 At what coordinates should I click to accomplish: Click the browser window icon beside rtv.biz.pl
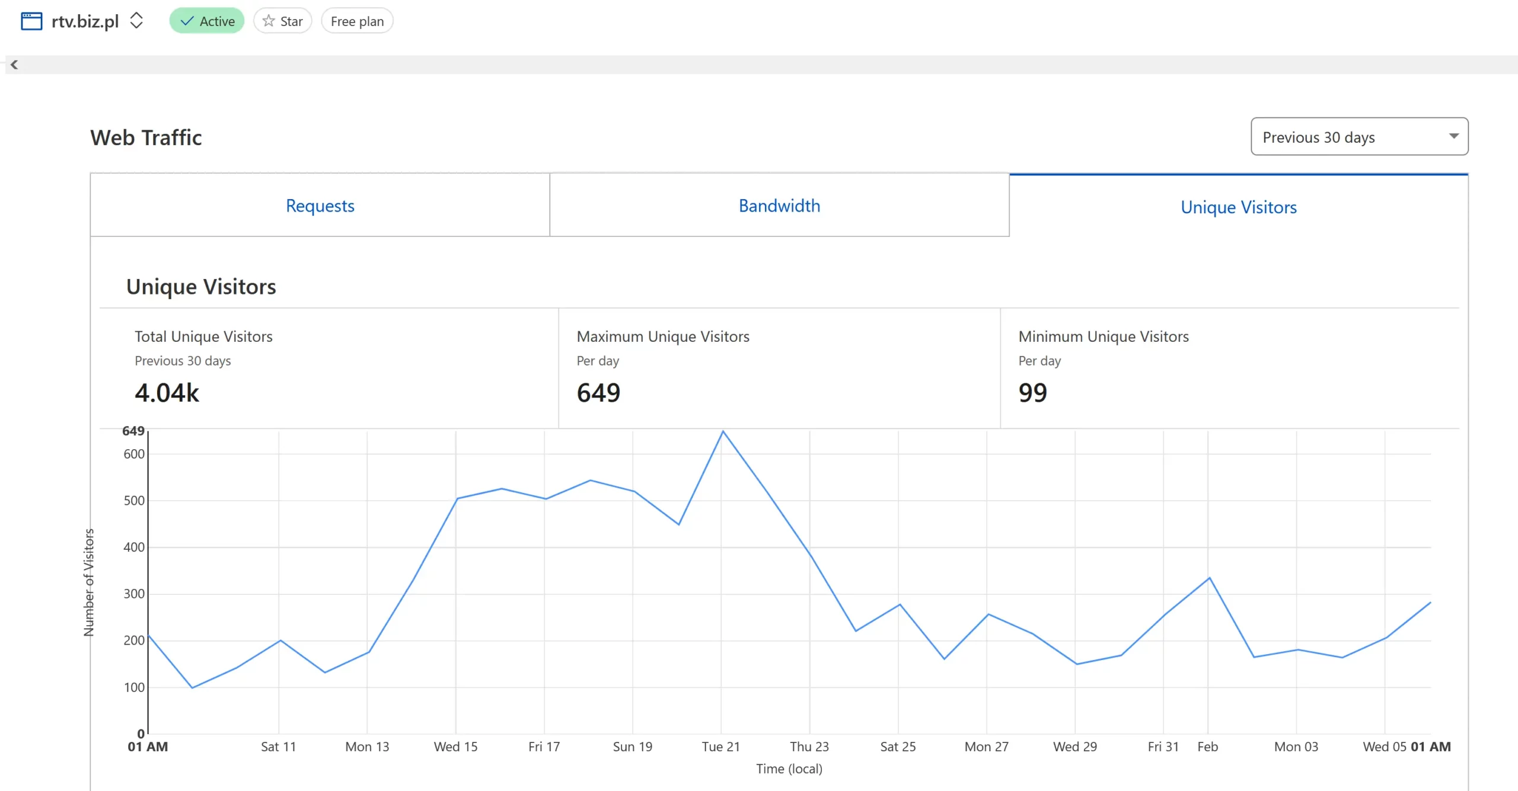click(31, 21)
